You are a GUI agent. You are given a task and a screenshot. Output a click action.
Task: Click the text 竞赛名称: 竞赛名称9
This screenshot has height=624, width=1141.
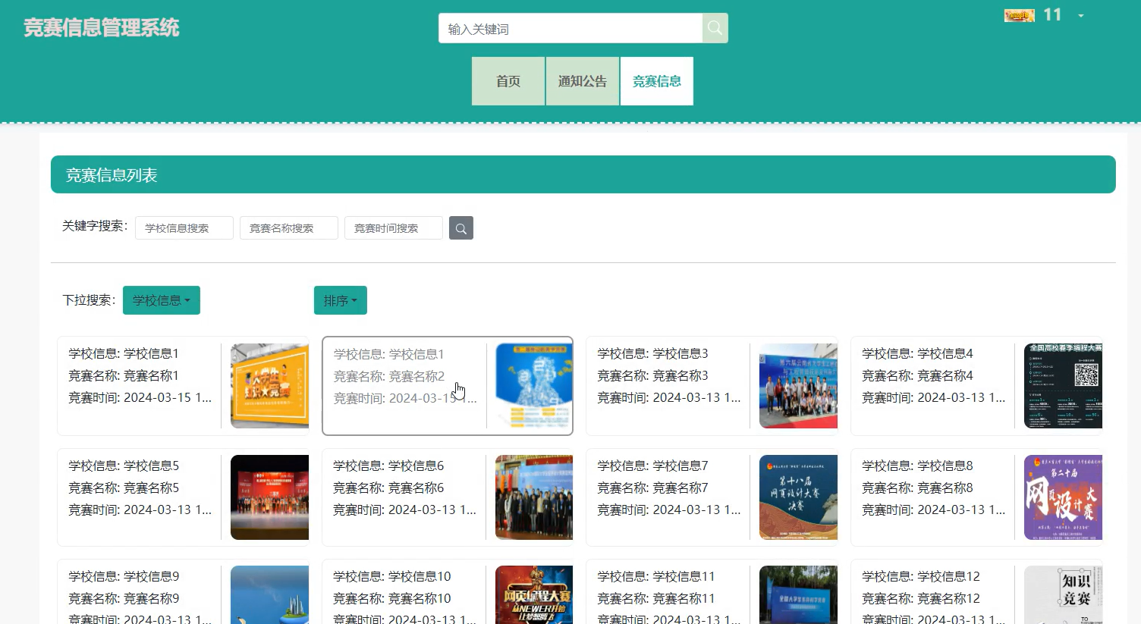tap(124, 598)
